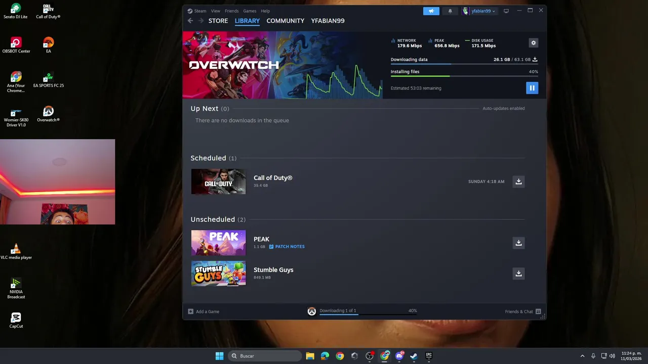Click the Overwatch icon in the bottom status bar
648x364 pixels.
[312, 311]
